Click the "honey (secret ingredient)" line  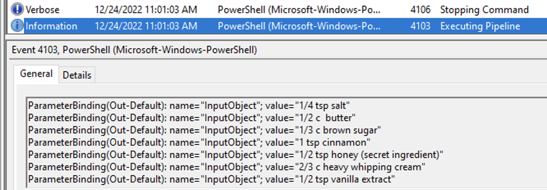coord(236,155)
